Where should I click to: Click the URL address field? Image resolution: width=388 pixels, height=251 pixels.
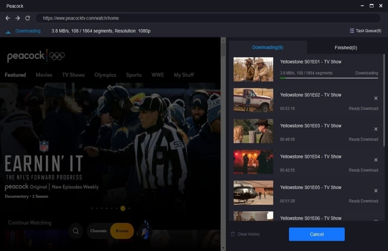[x=208, y=18]
